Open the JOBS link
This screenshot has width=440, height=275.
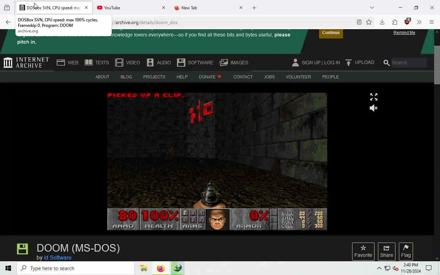pos(269,77)
